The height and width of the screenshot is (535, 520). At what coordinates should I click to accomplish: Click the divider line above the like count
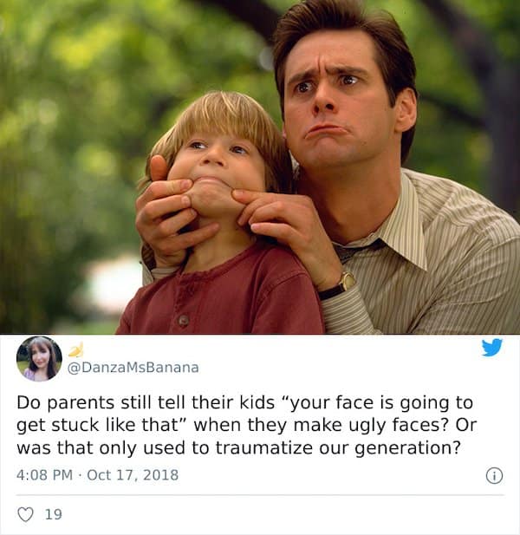[x=260, y=495]
